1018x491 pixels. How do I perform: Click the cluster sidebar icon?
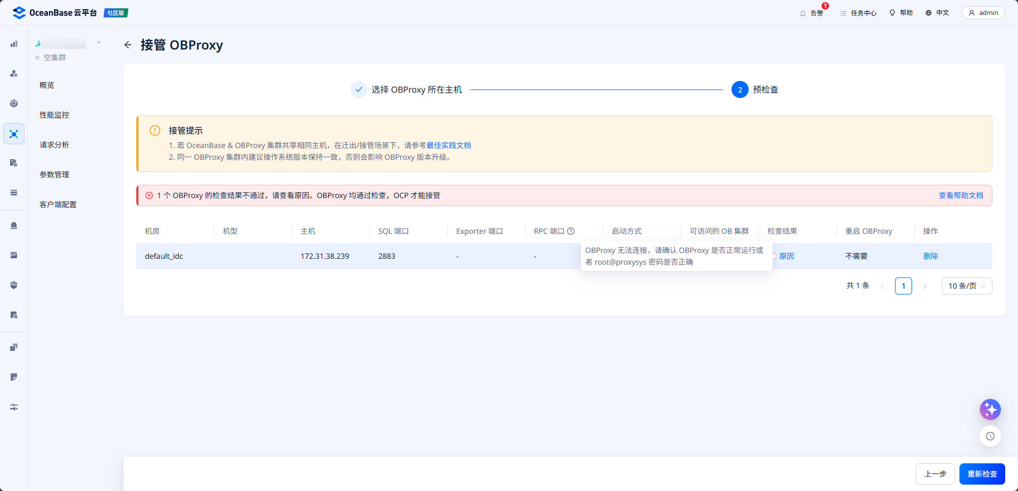point(14,73)
